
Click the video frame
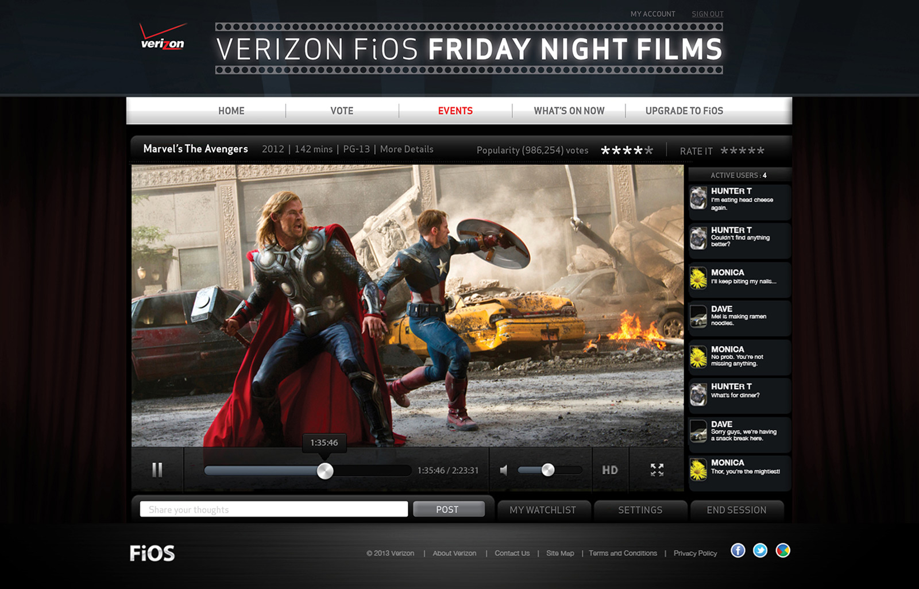407,305
